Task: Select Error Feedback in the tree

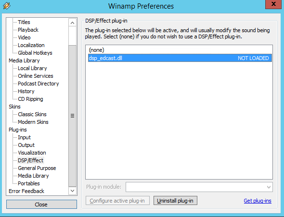Action: pyautogui.click(x=26, y=191)
